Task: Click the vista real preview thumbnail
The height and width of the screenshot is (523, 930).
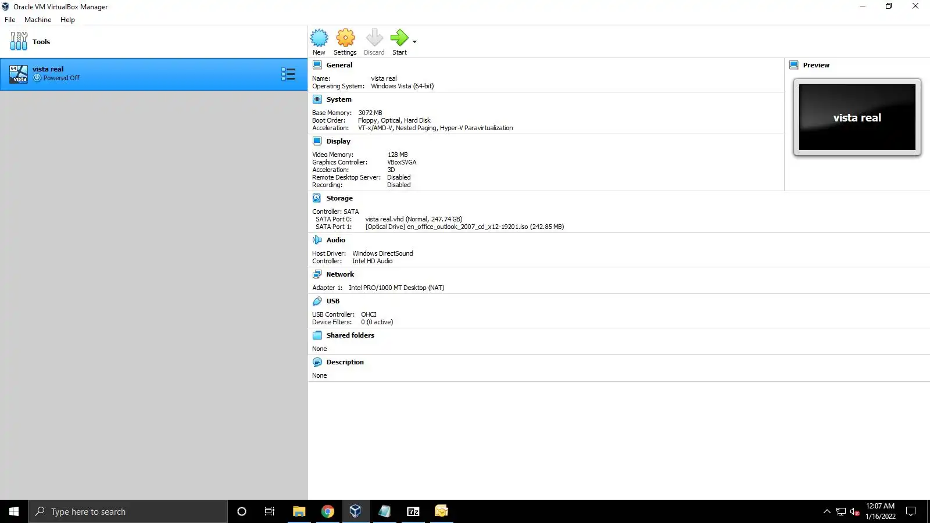Action: [x=857, y=117]
